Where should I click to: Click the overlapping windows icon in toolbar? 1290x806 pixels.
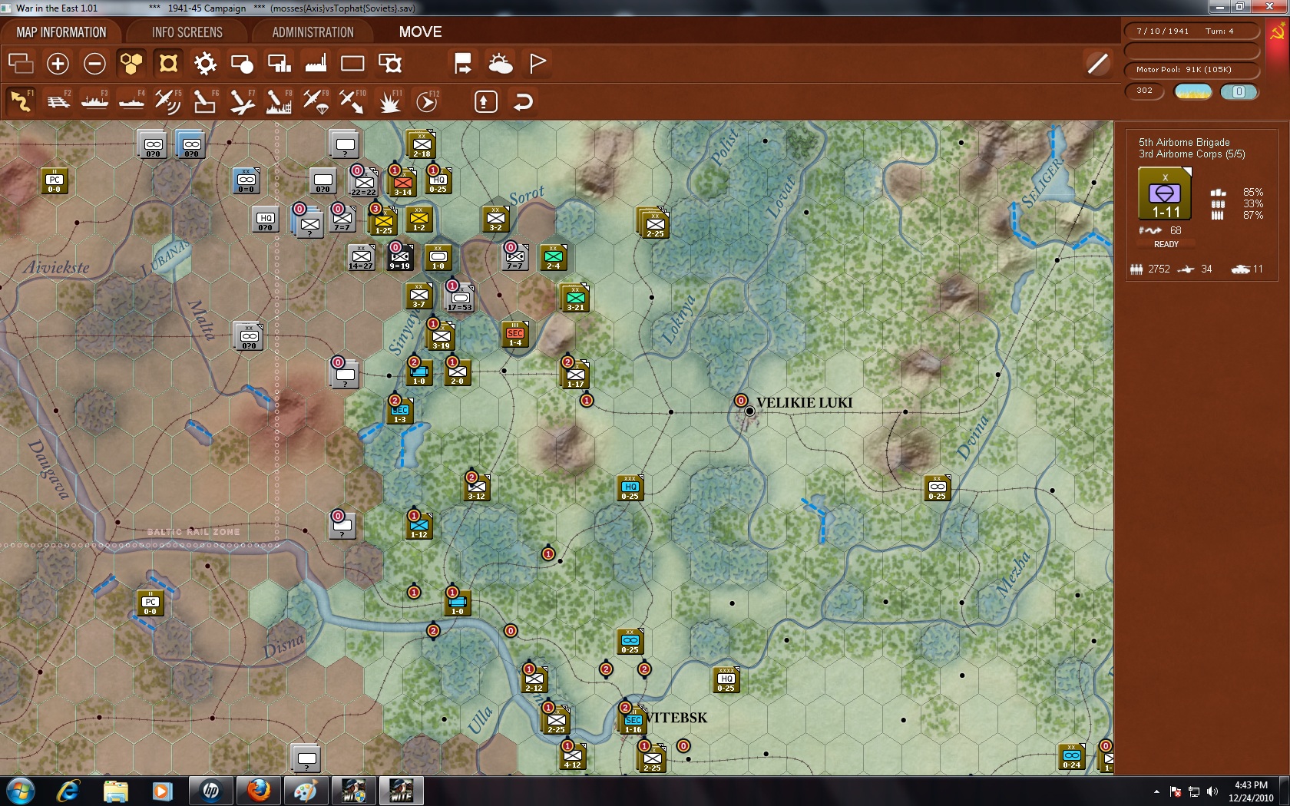(21, 64)
